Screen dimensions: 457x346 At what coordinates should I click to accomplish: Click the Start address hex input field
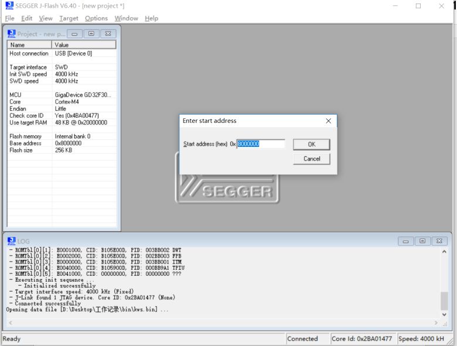[261, 144]
